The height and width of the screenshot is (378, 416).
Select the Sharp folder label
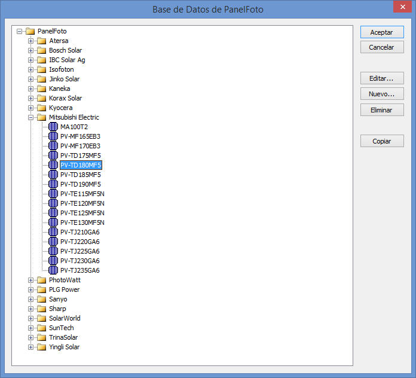57,309
